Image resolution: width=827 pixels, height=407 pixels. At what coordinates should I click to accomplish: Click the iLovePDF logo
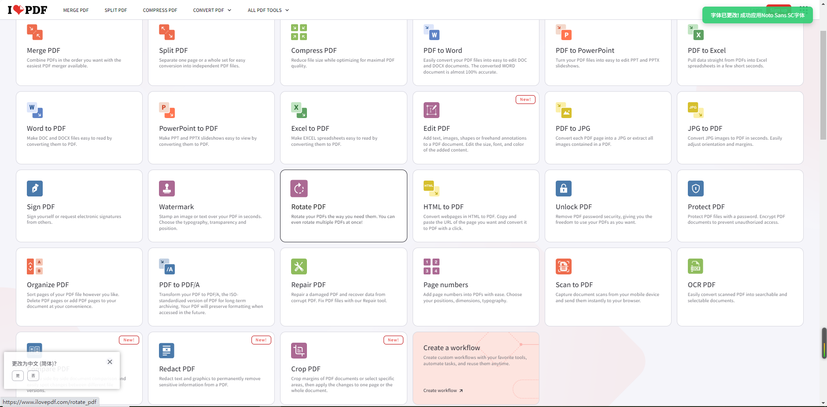click(x=27, y=10)
